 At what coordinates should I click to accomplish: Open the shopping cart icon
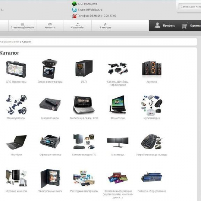(x=185, y=25)
